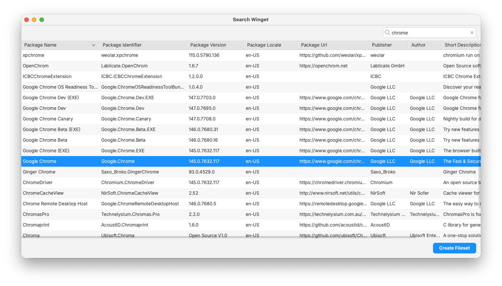The height and width of the screenshot is (286, 502).
Task: Select the ChromeDriver package name
Action: [x=38, y=183]
